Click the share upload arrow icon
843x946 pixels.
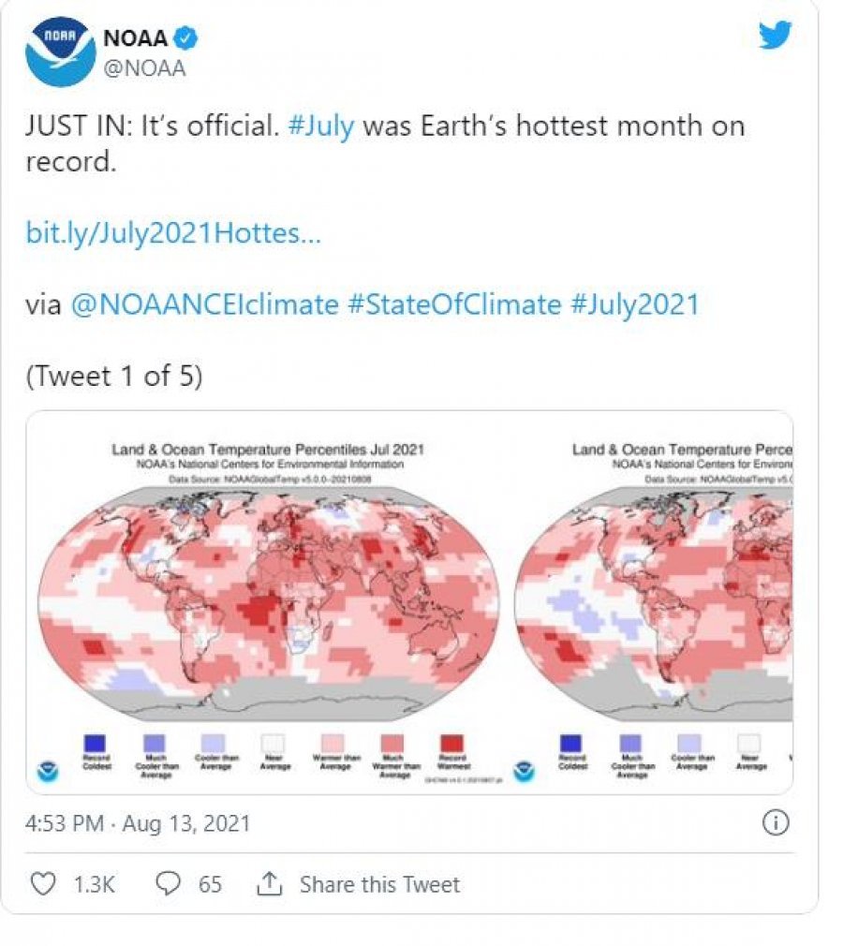(269, 884)
